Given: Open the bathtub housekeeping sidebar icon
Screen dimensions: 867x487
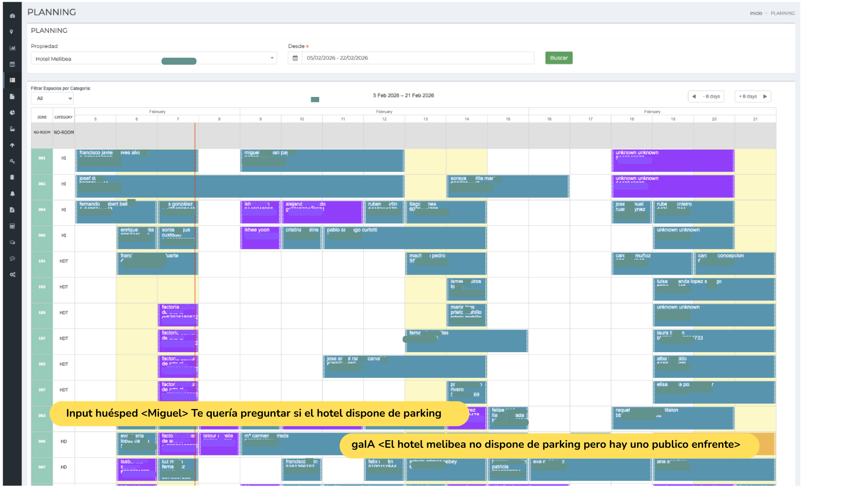Looking at the screenshot, I should 12,129.
